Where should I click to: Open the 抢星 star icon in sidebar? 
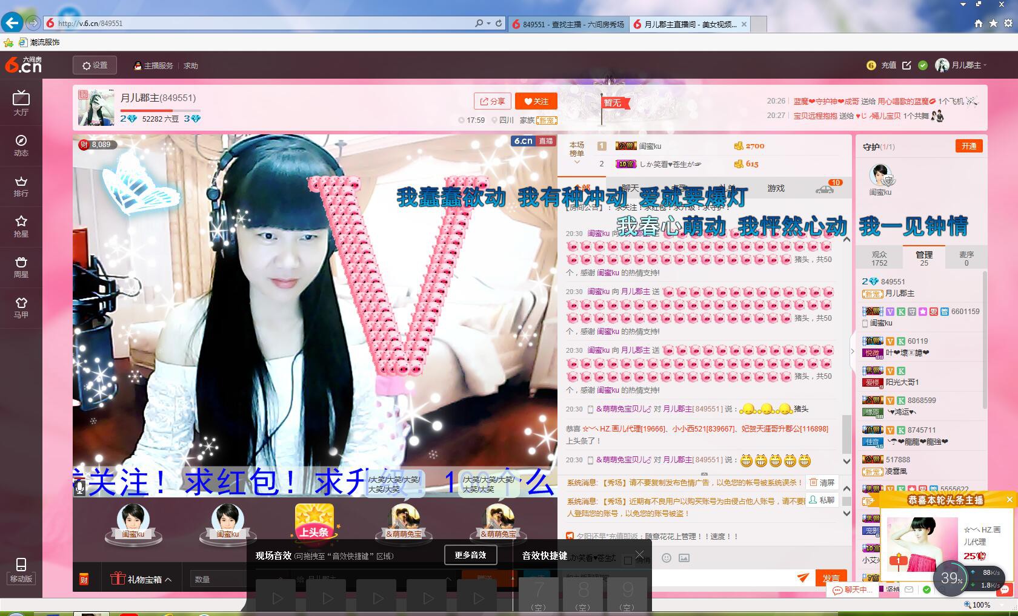21,226
